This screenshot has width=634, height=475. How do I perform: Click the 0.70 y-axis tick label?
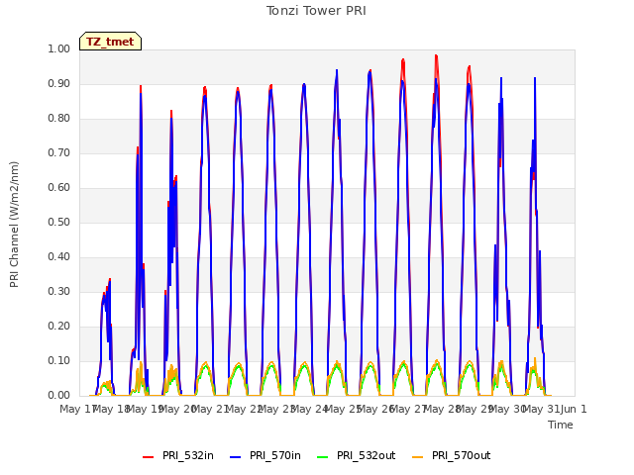click(59, 153)
